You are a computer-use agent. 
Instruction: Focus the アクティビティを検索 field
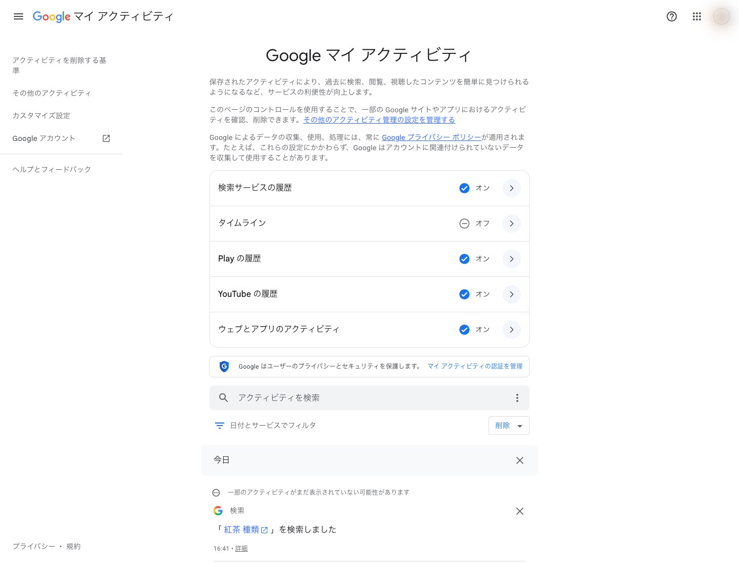tap(369, 398)
